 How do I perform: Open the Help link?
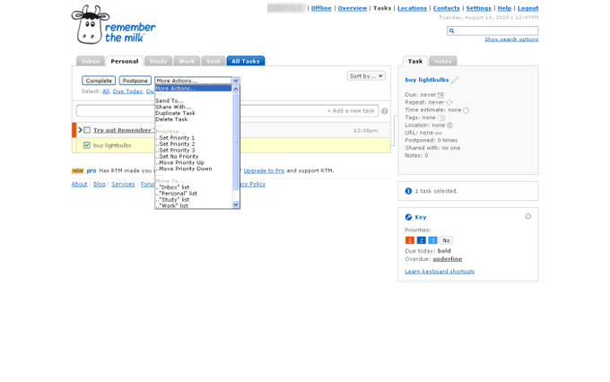point(504,8)
